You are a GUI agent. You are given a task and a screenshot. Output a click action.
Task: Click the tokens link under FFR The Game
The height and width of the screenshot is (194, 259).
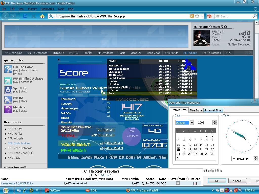pos(33,70)
